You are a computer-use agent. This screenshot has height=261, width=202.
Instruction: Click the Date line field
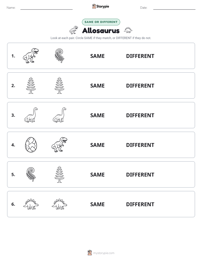click(x=174, y=8)
